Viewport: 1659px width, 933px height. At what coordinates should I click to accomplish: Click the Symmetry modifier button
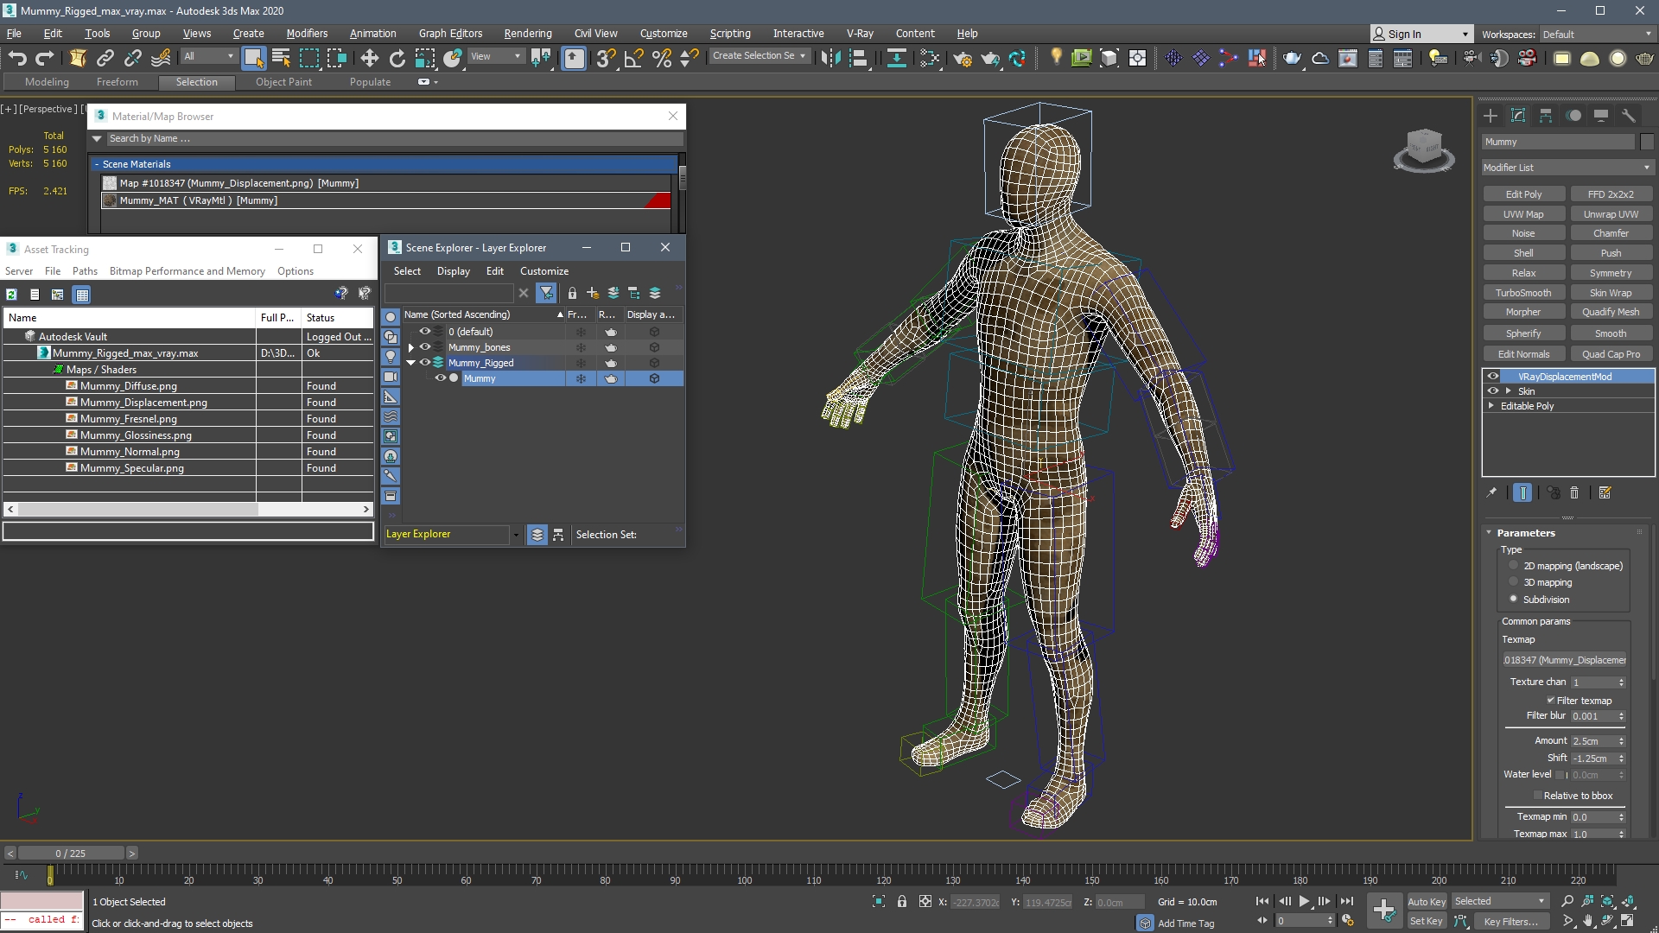pos(1611,273)
